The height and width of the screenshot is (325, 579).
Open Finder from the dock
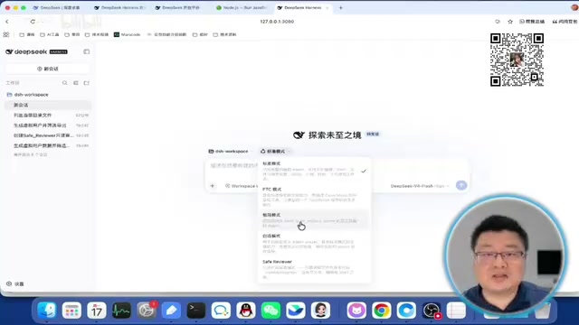click(x=47, y=311)
